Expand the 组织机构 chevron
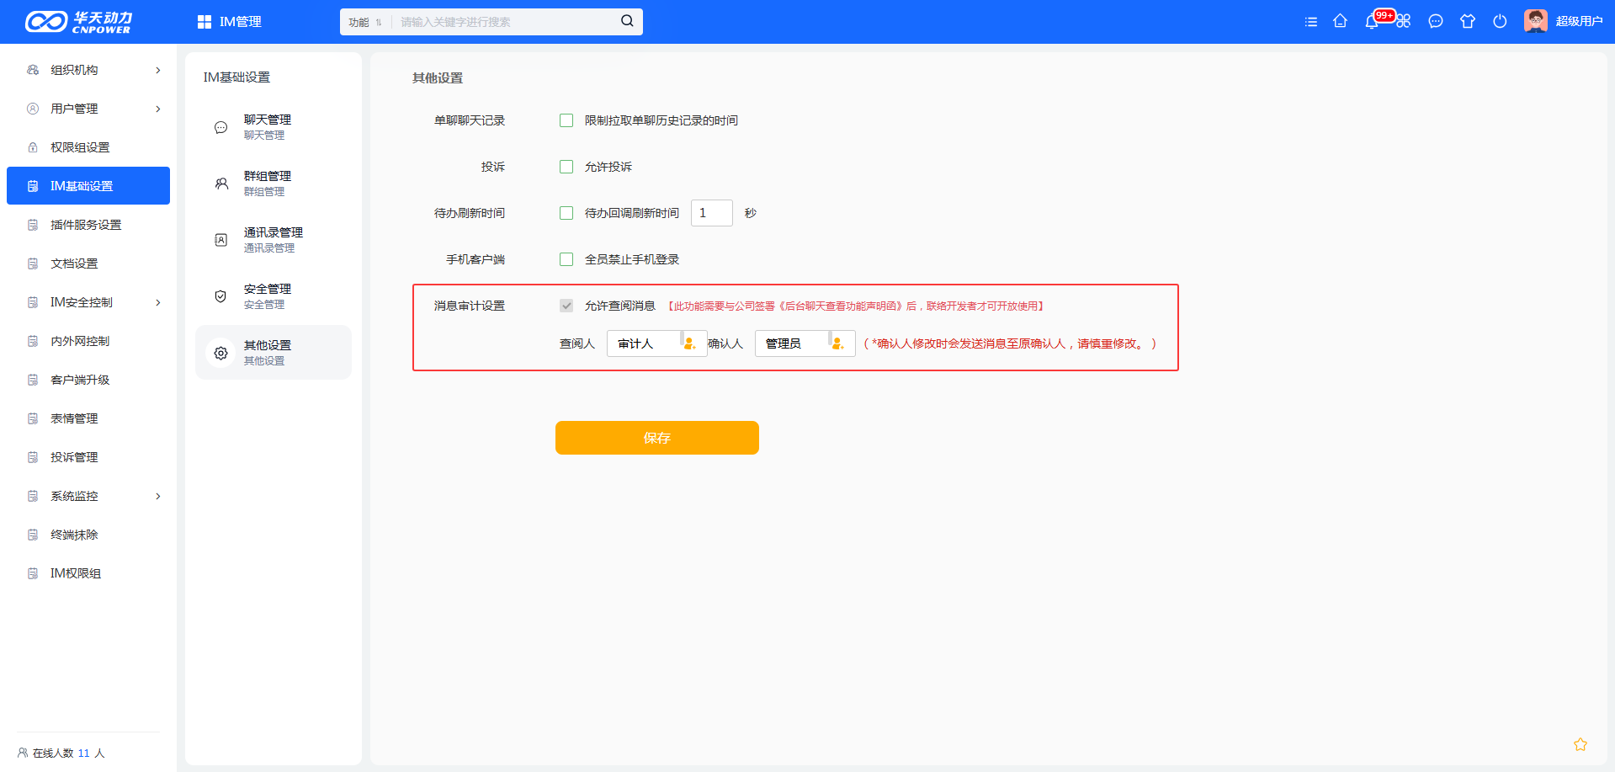The image size is (1615, 772). pyautogui.click(x=158, y=70)
